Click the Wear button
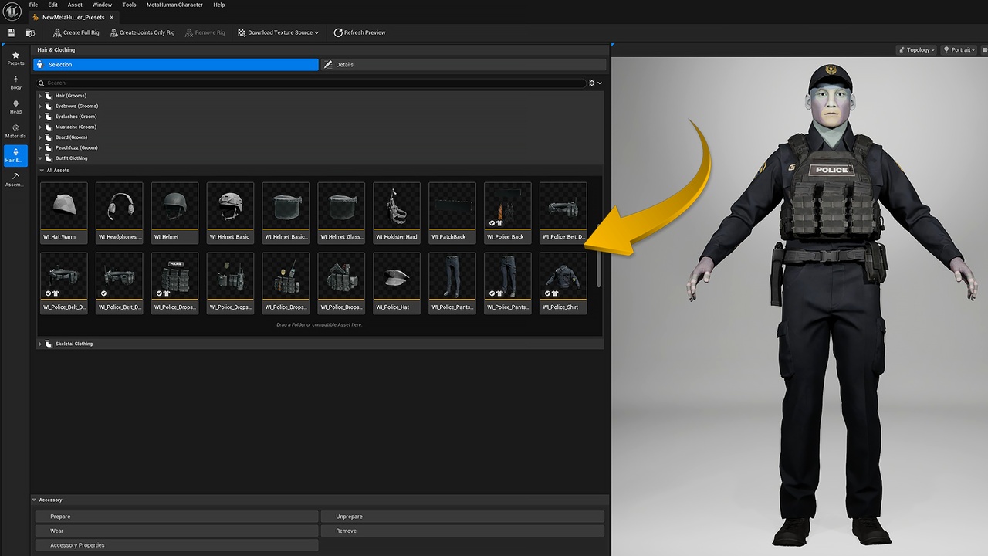Image resolution: width=988 pixels, height=556 pixels. (x=177, y=531)
